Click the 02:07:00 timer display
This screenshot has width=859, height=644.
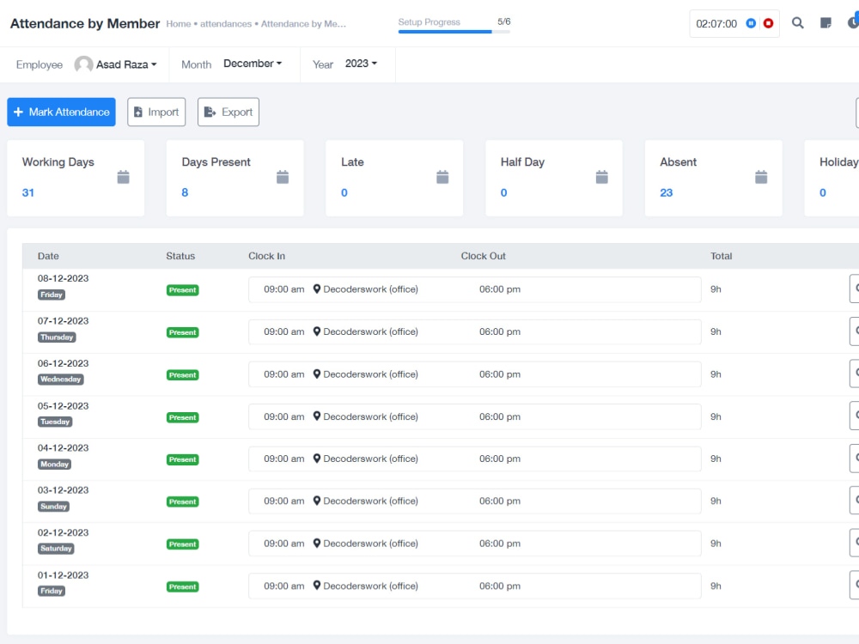(x=716, y=23)
